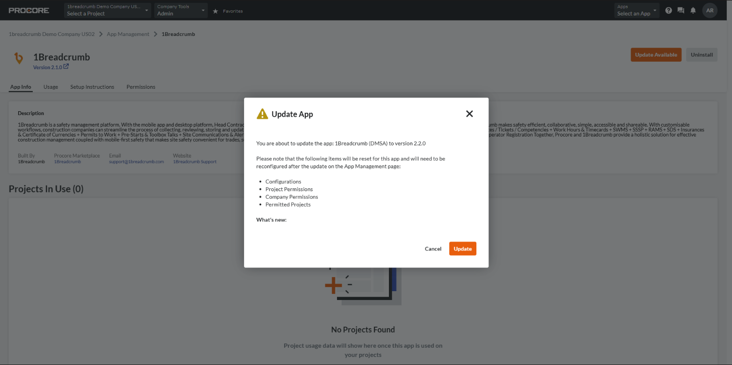This screenshot has height=365, width=732.
Task: Click the "1Breadcrumb" app title heading
Action: coord(62,57)
